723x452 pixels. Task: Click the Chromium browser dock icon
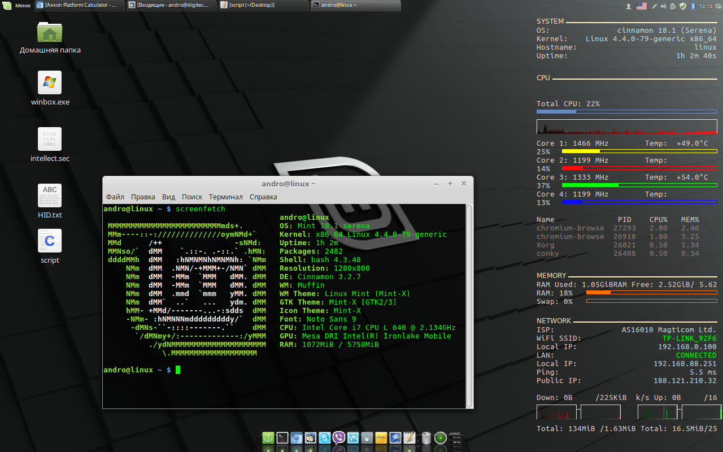click(x=296, y=438)
